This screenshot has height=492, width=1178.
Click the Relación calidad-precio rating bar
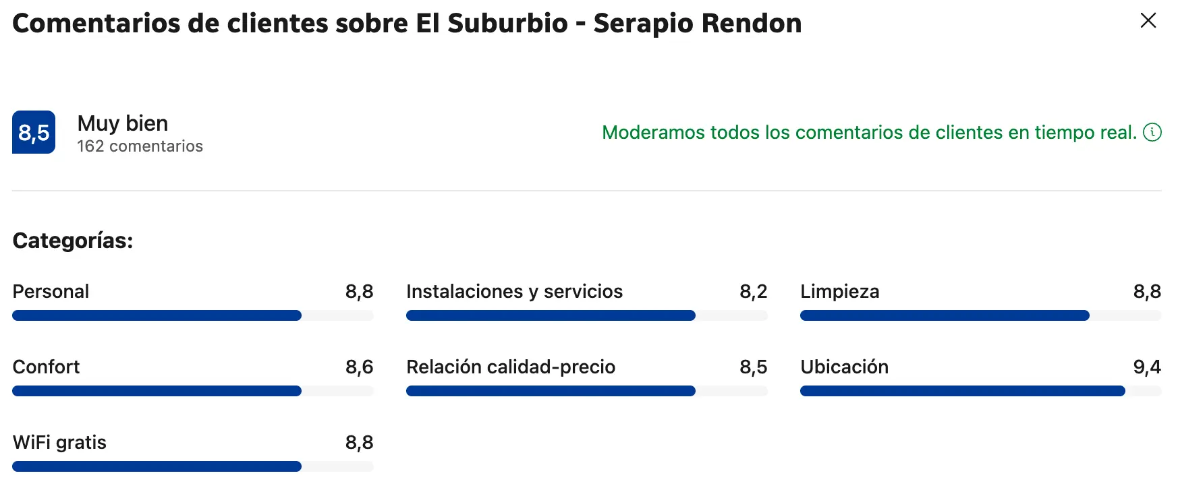(x=586, y=391)
